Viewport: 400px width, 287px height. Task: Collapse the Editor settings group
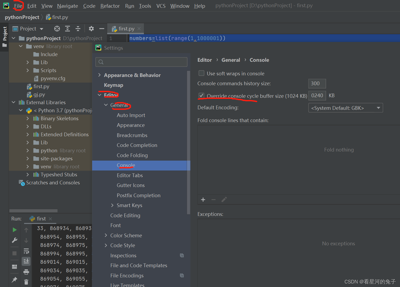tap(99, 95)
